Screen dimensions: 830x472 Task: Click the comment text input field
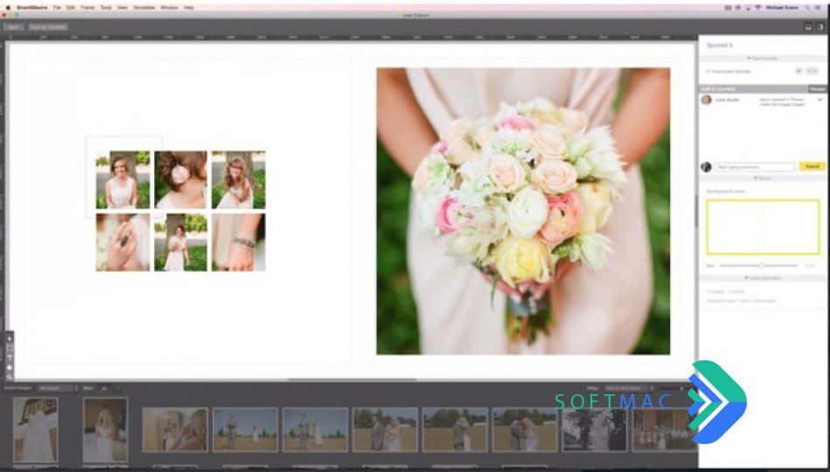(x=755, y=167)
